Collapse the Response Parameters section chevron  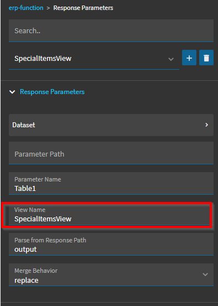tap(12, 92)
